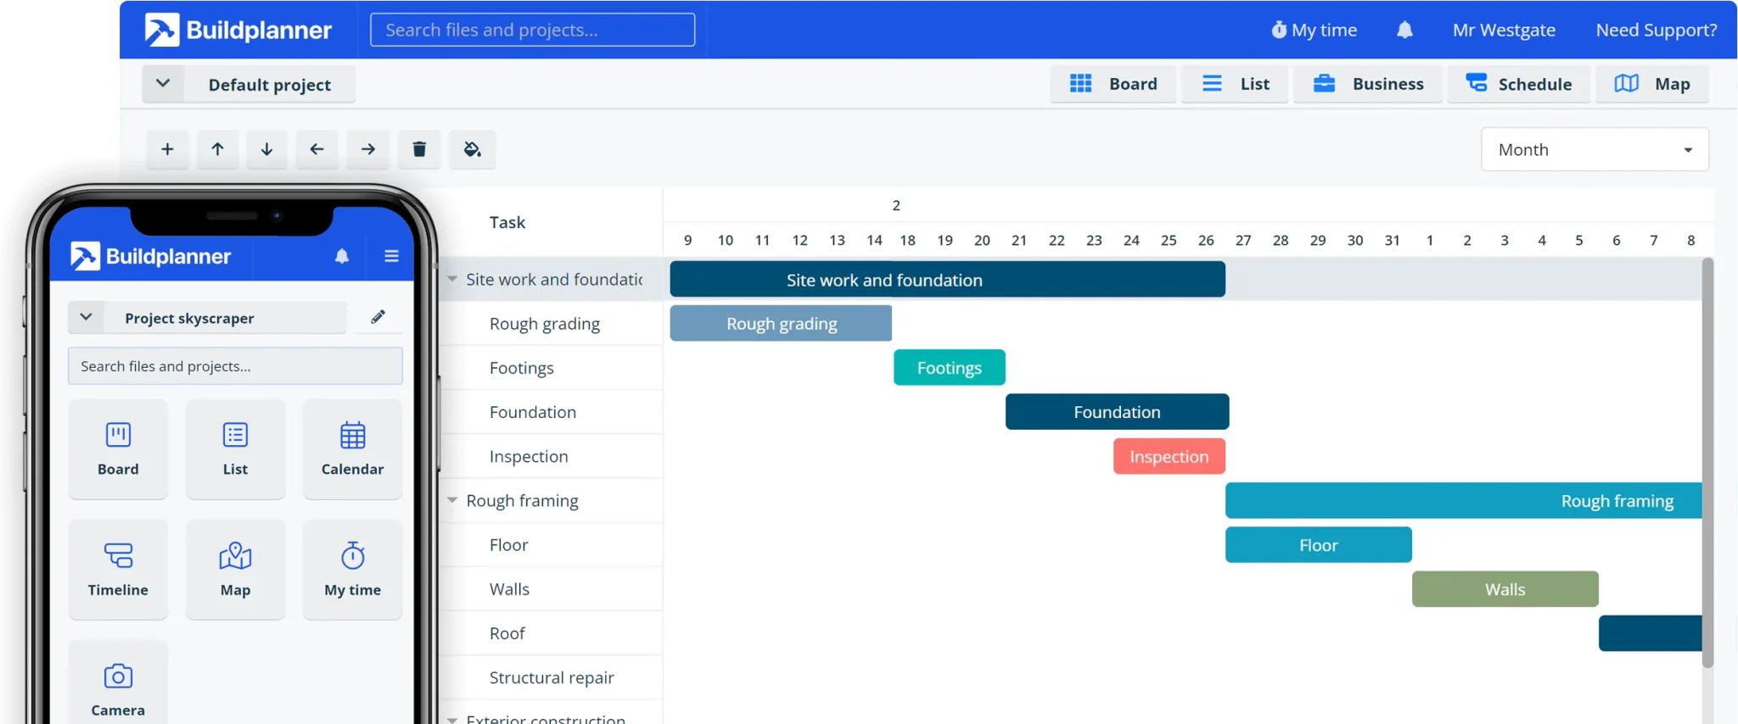This screenshot has width=1738, height=724.
Task: Tap phone search files and projects field
Action: pos(235,366)
